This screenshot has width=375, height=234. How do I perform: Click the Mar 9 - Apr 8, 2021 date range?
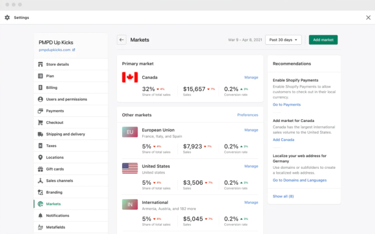click(245, 40)
